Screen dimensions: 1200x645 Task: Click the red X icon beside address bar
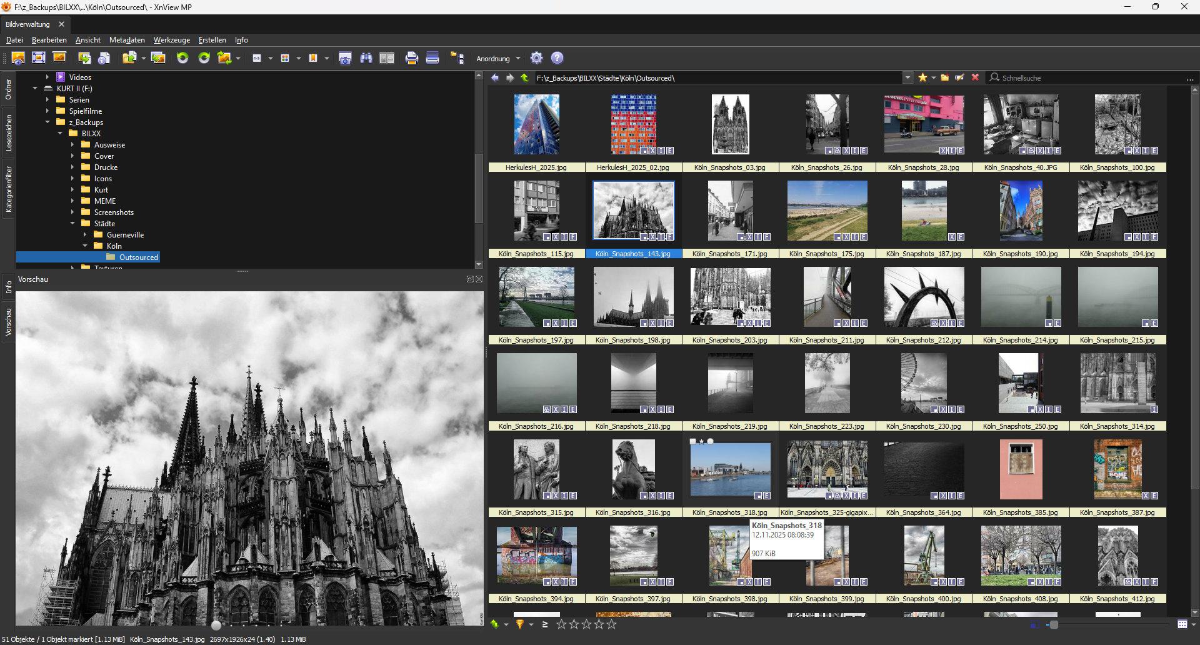(x=975, y=77)
